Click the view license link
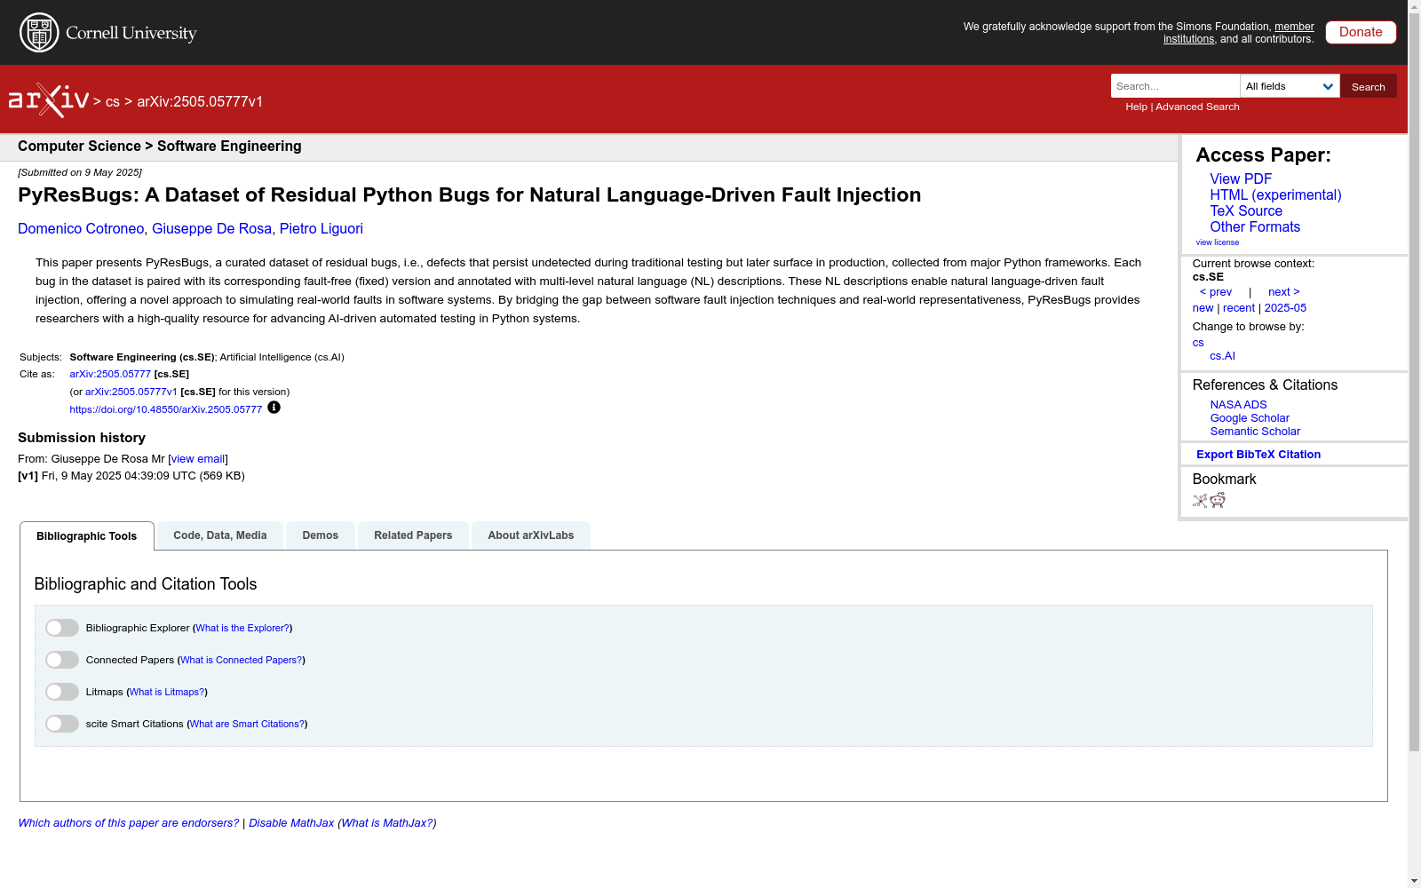 (1218, 242)
